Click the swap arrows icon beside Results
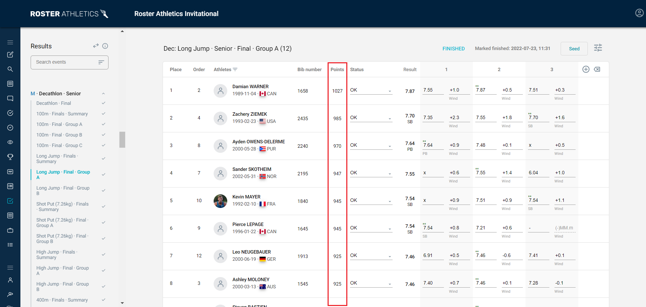This screenshot has height=307, width=646. coord(96,46)
